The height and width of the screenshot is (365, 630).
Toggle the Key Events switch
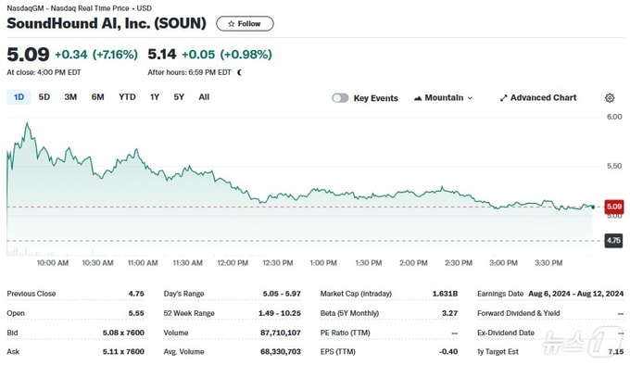(x=340, y=98)
